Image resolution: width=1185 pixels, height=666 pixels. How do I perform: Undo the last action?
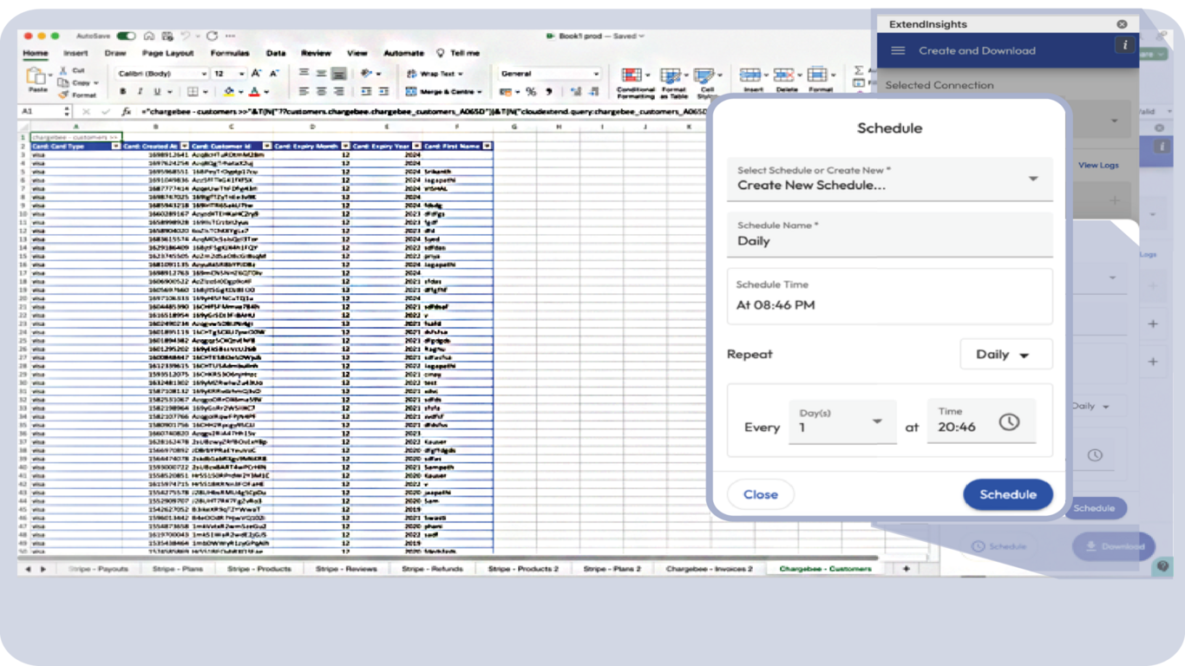point(185,36)
